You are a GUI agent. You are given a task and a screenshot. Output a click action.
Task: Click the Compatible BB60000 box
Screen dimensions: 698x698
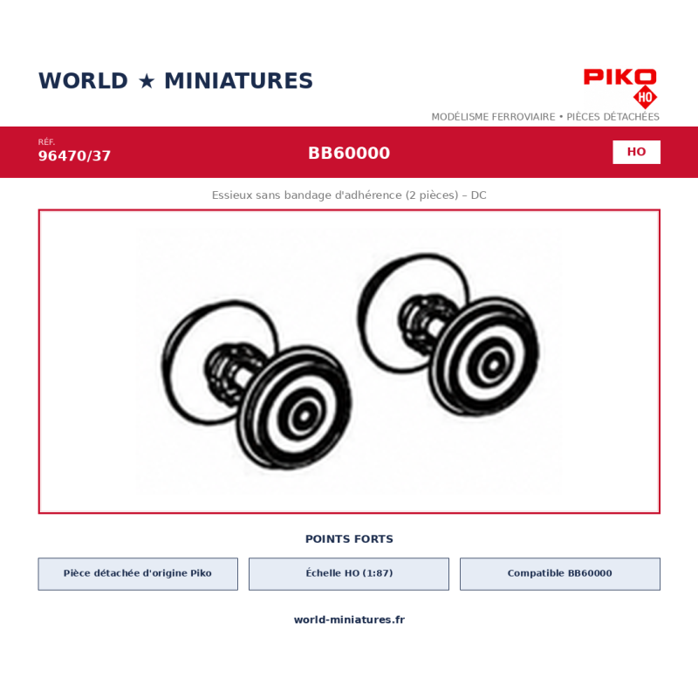click(x=560, y=574)
